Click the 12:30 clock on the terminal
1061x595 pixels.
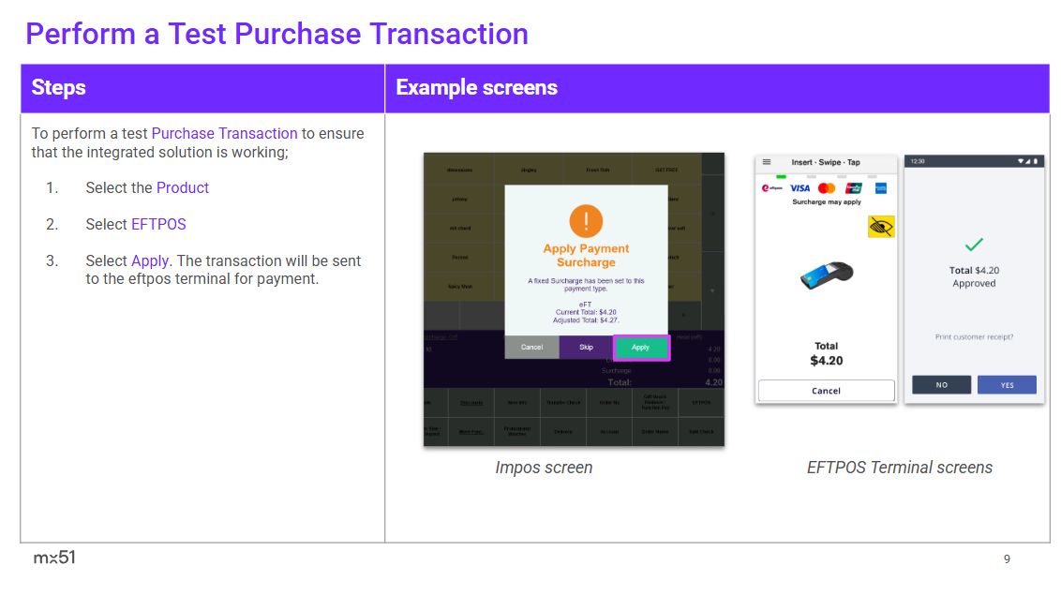(x=918, y=161)
